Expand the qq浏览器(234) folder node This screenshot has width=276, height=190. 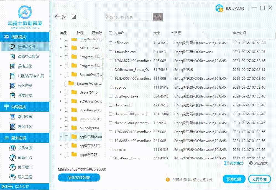coord(61,137)
